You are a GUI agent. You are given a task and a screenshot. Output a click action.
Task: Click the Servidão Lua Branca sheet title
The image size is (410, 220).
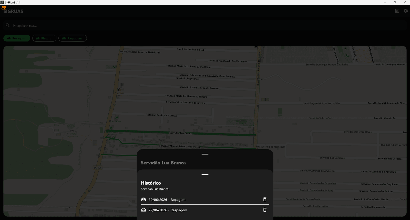[163, 163]
